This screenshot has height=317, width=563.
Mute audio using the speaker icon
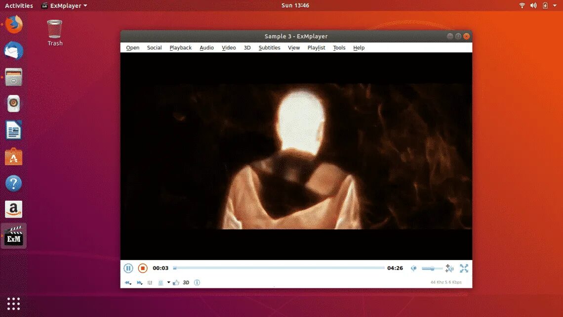pos(414,268)
